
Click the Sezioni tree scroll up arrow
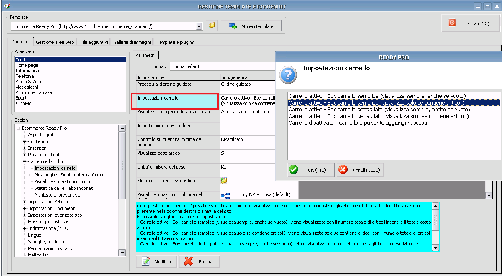(122, 128)
